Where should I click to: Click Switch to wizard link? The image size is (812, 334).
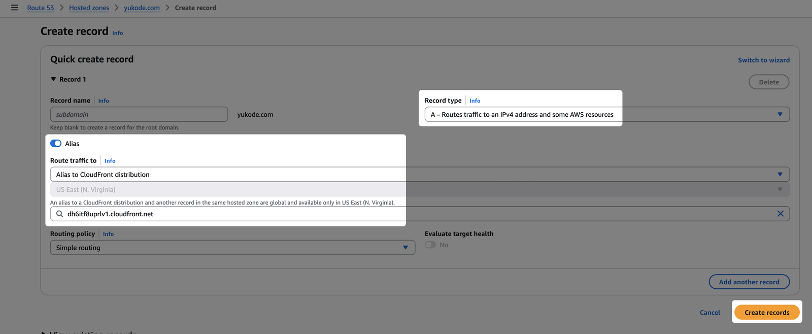tap(764, 60)
